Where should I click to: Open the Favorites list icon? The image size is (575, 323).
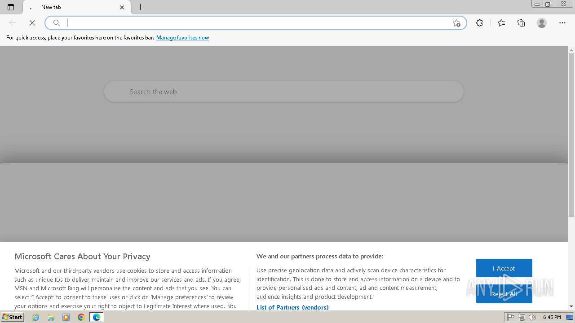[x=501, y=23]
